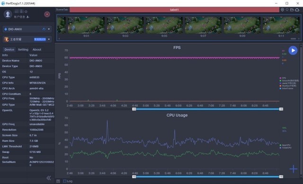Select the screenshot thumbnail at 9:09
The height and width of the screenshot is (184, 303).
pyautogui.click(x=242, y=25)
